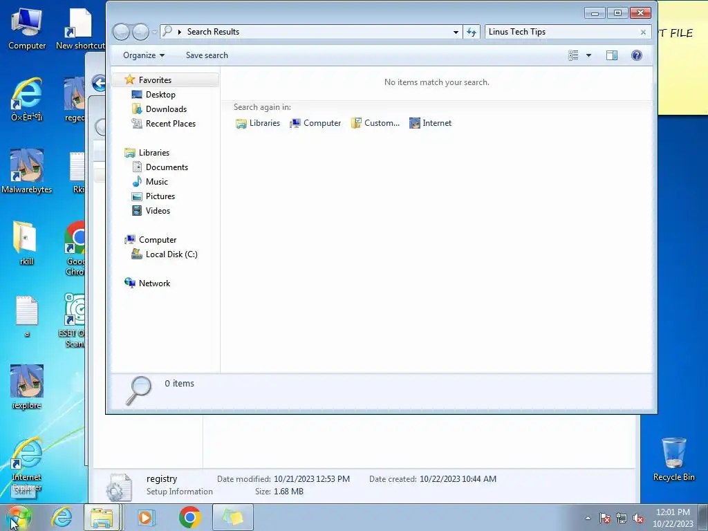This screenshot has height=531, width=708.
Task: Select the rkill desktop folder icon
Action: tap(26, 243)
